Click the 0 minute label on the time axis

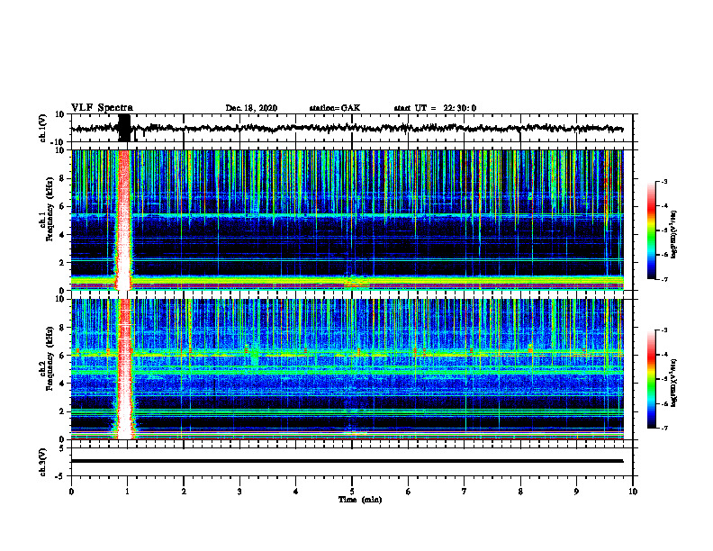[71, 492]
